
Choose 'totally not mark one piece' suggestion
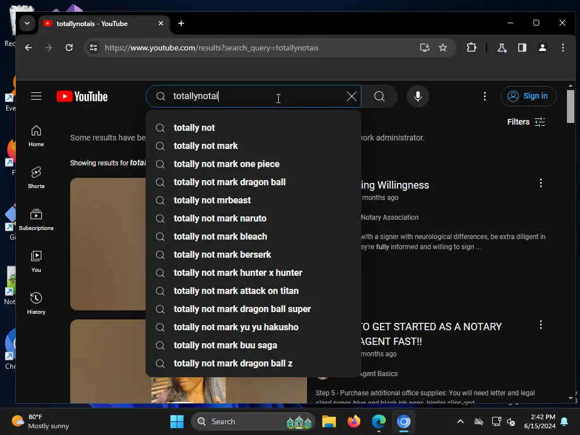(253, 164)
